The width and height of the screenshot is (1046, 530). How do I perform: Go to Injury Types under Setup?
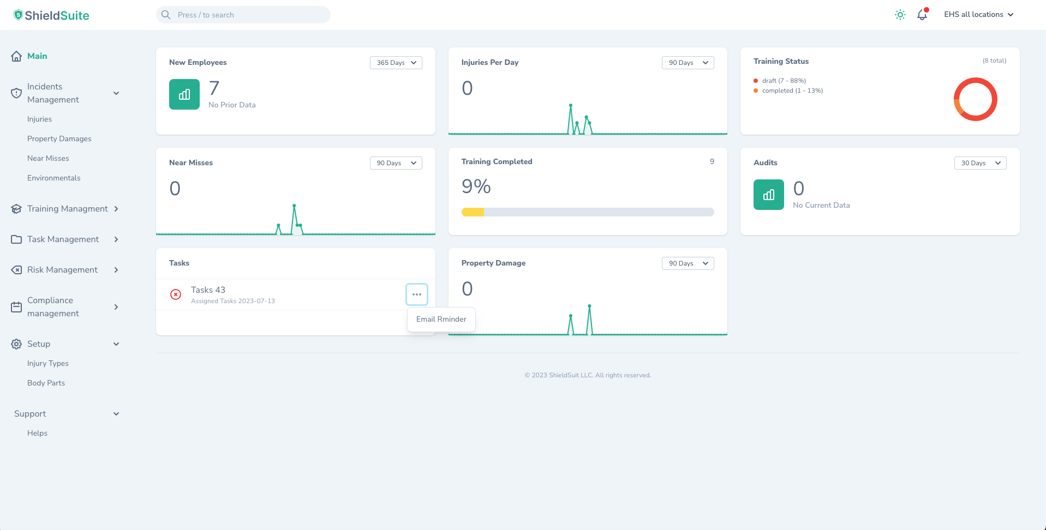click(48, 364)
